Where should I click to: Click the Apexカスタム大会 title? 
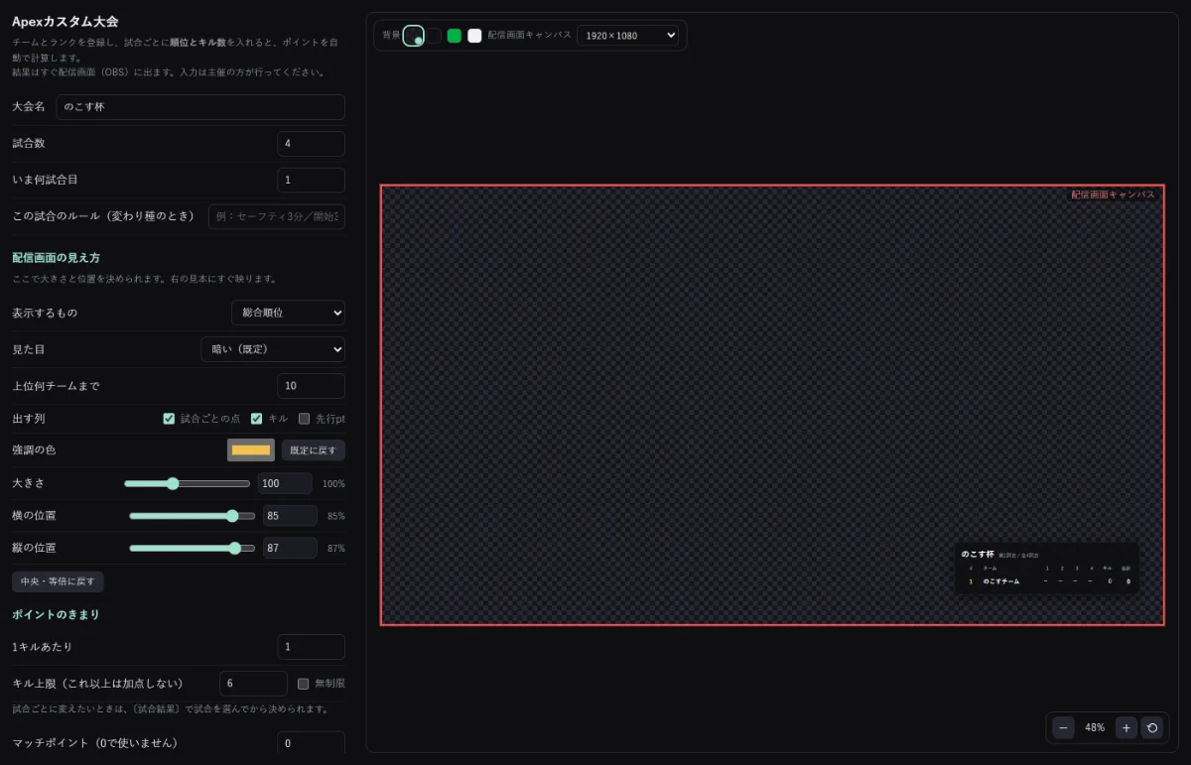[x=66, y=21]
